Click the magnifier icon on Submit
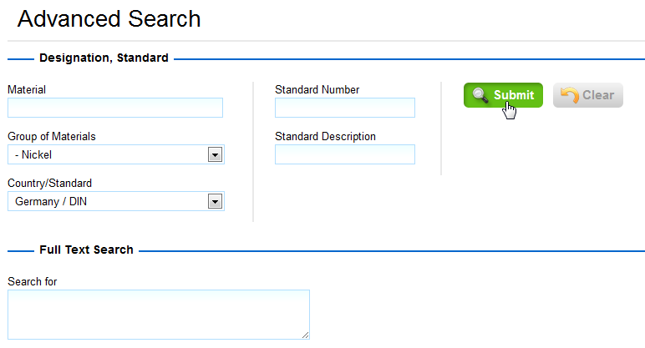Screen dimensions: 645x348 [480, 95]
